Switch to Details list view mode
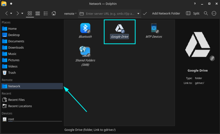 [46, 13]
